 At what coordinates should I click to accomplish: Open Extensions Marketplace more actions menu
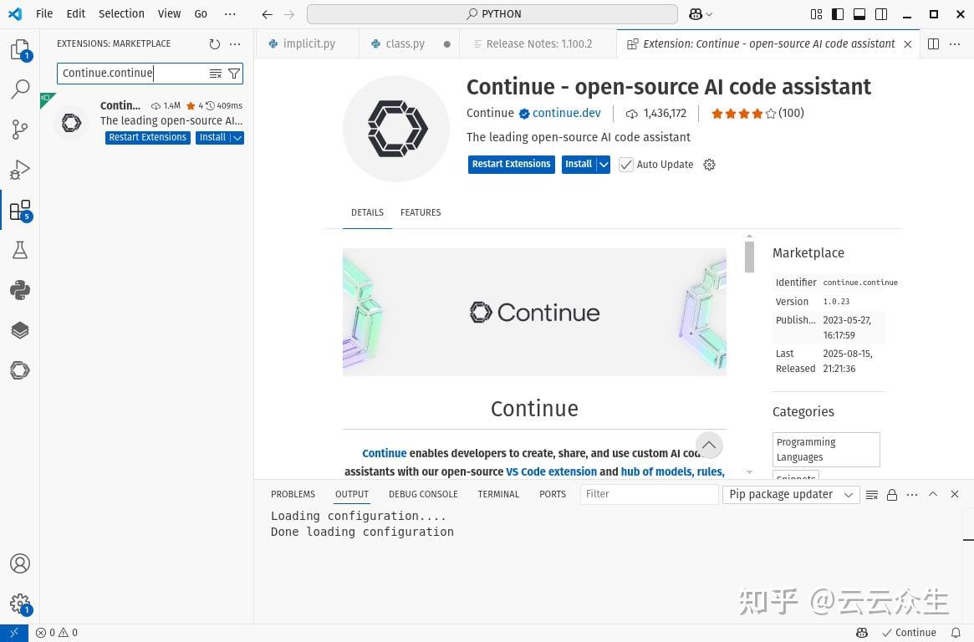click(x=235, y=44)
